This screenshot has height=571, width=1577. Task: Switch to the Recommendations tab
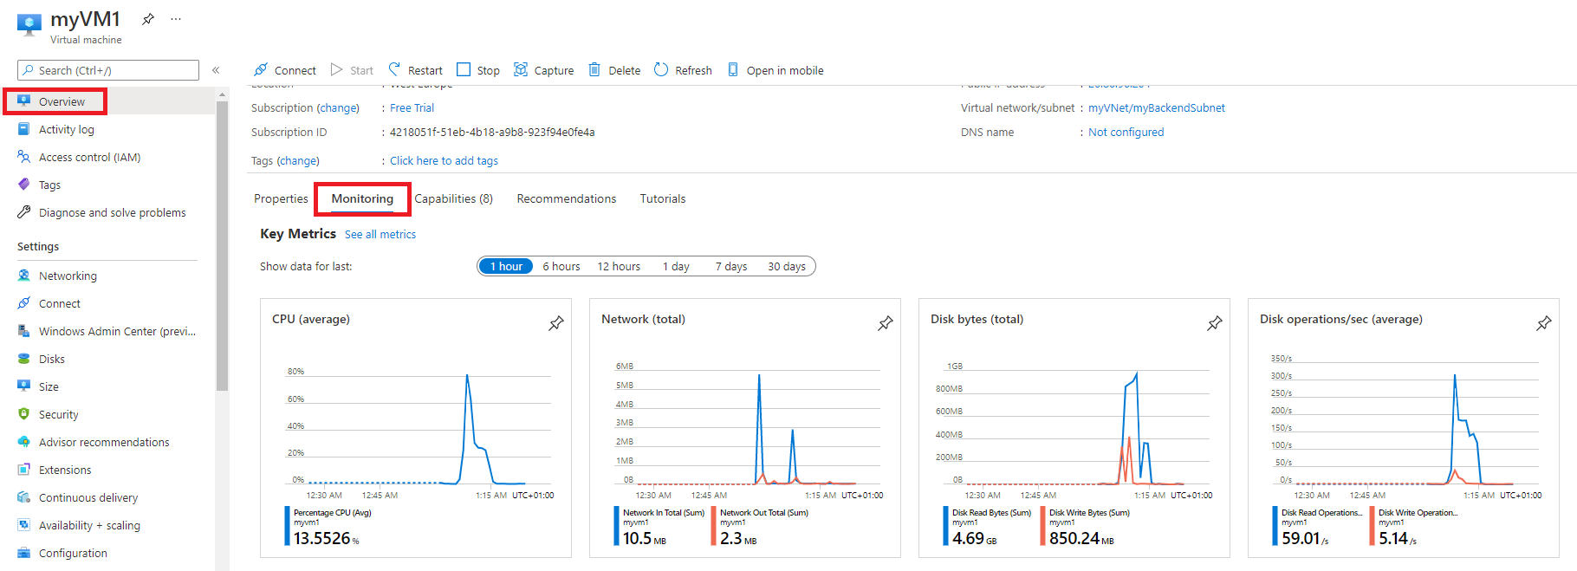(567, 199)
